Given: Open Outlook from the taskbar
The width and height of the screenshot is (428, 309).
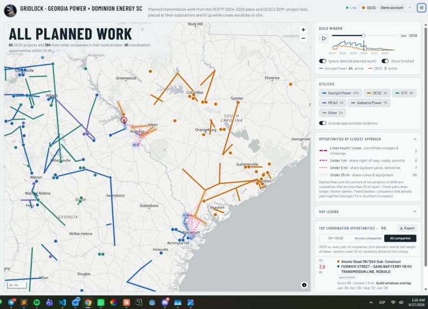Looking at the screenshot, I should pos(76,302).
